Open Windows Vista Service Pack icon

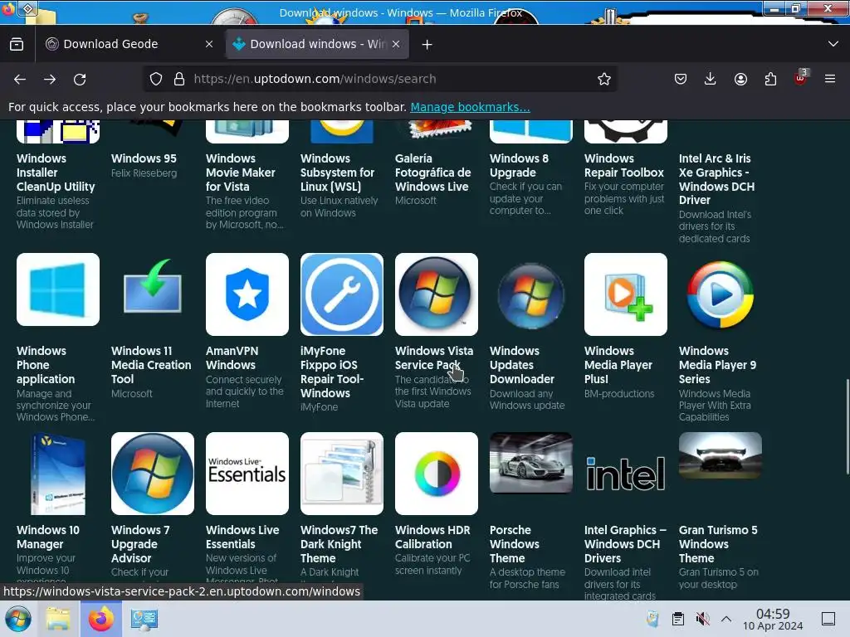pyautogui.click(x=437, y=294)
